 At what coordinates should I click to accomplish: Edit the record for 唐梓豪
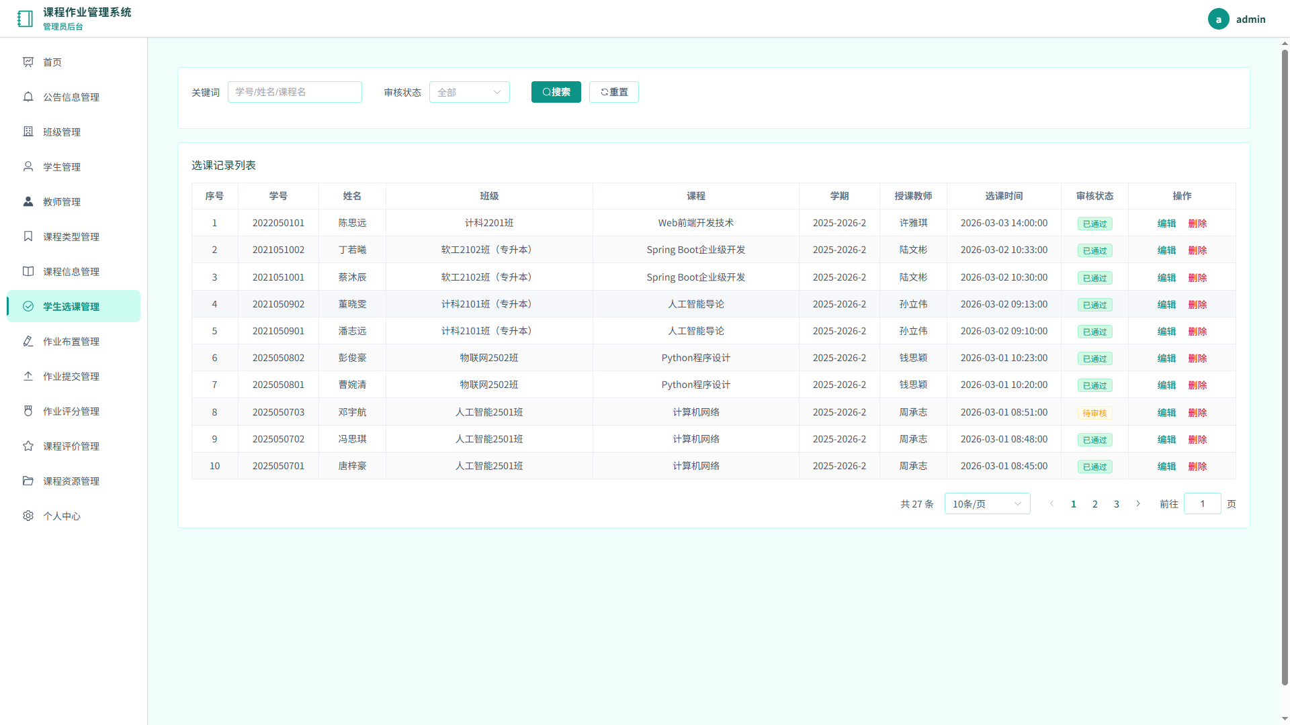click(x=1167, y=467)
